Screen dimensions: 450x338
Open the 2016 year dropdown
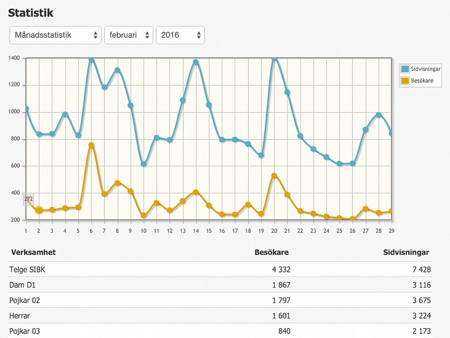180,35
